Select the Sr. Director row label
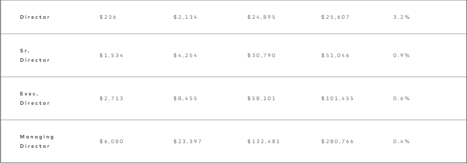 [35, 55]
